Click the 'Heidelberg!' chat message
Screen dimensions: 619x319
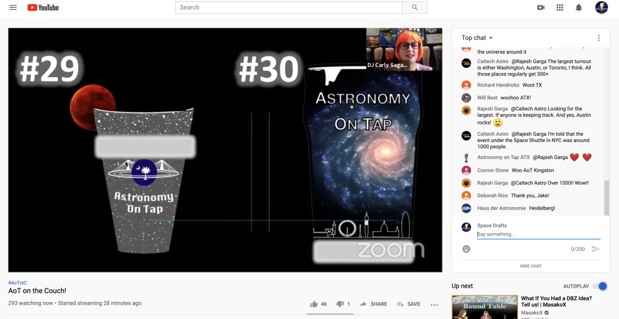(542, 208)
